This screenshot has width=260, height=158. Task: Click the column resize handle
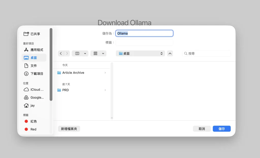(112, 118)
